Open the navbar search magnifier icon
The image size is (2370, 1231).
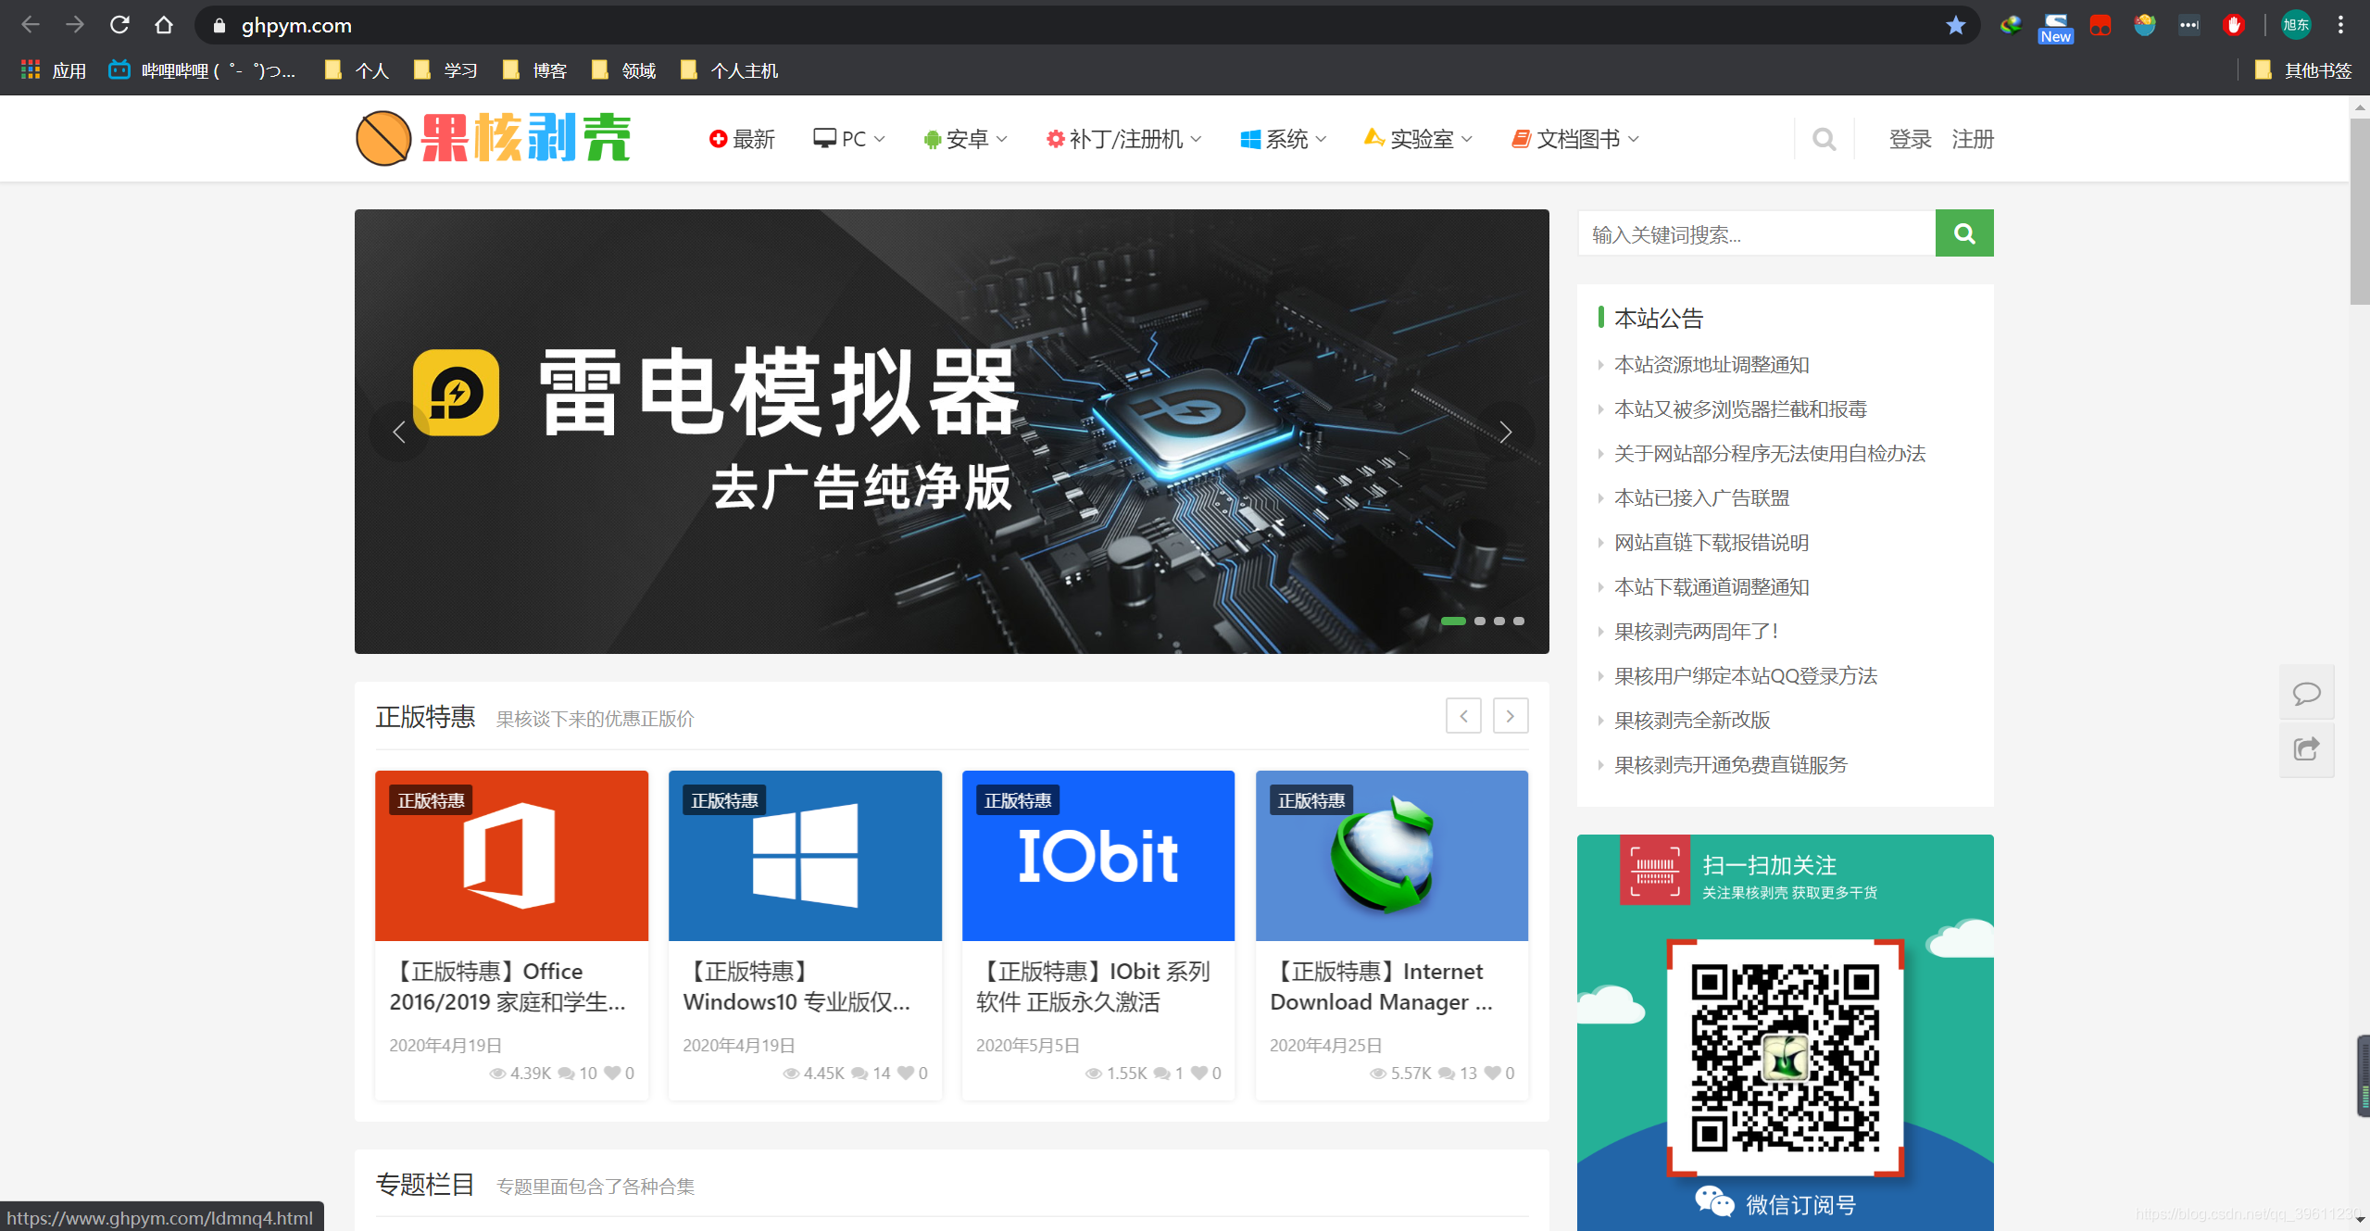pos(1823,139)
